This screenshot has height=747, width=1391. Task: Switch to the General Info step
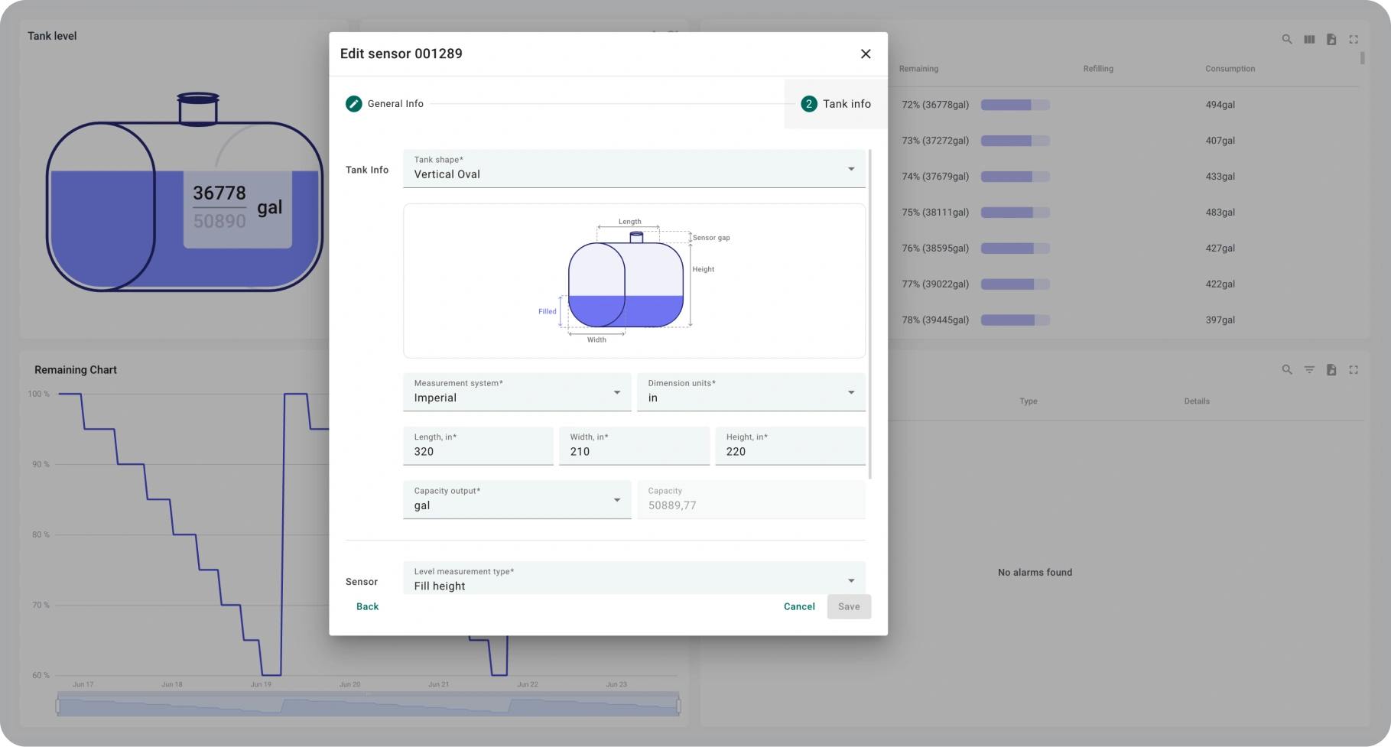click(395, 103)
